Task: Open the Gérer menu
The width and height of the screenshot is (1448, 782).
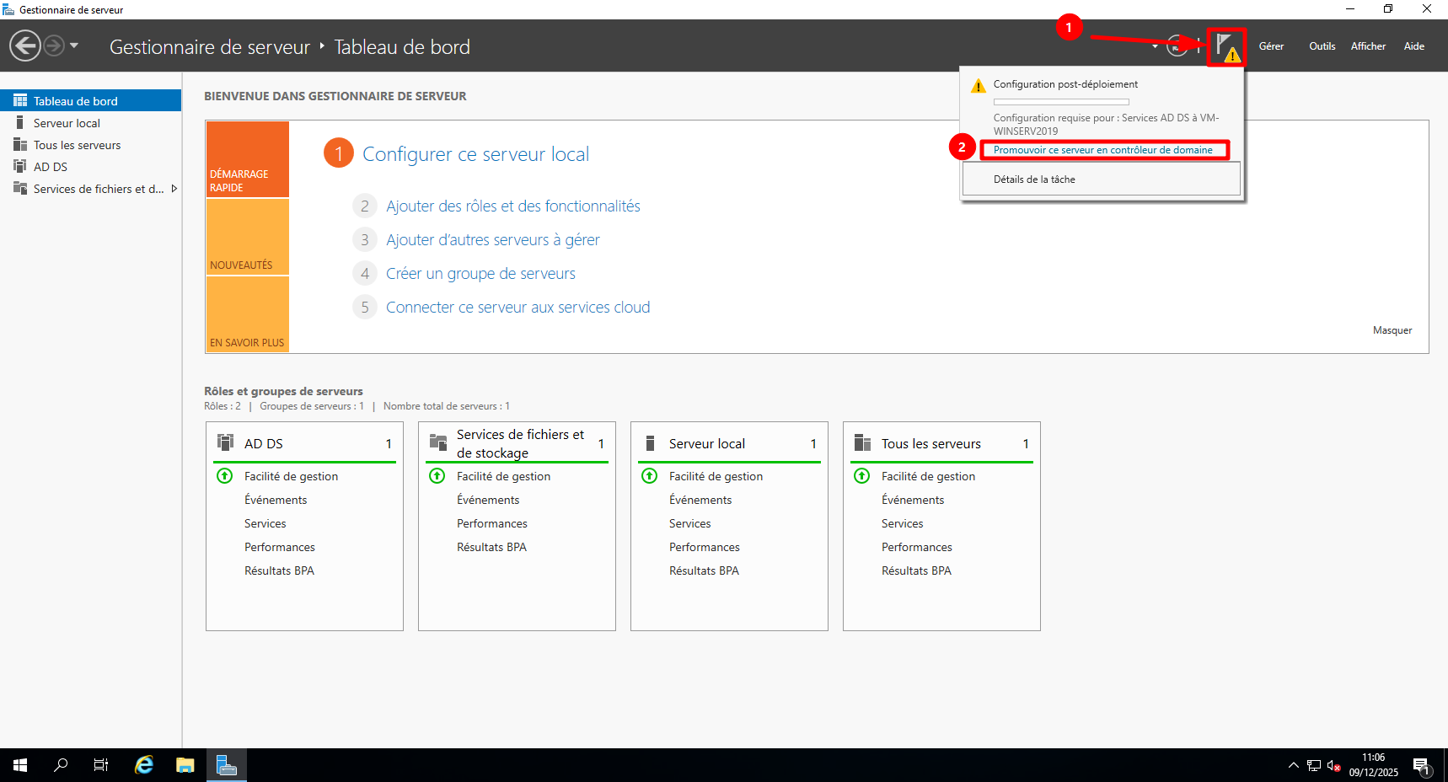Action: coord(1271,46)
